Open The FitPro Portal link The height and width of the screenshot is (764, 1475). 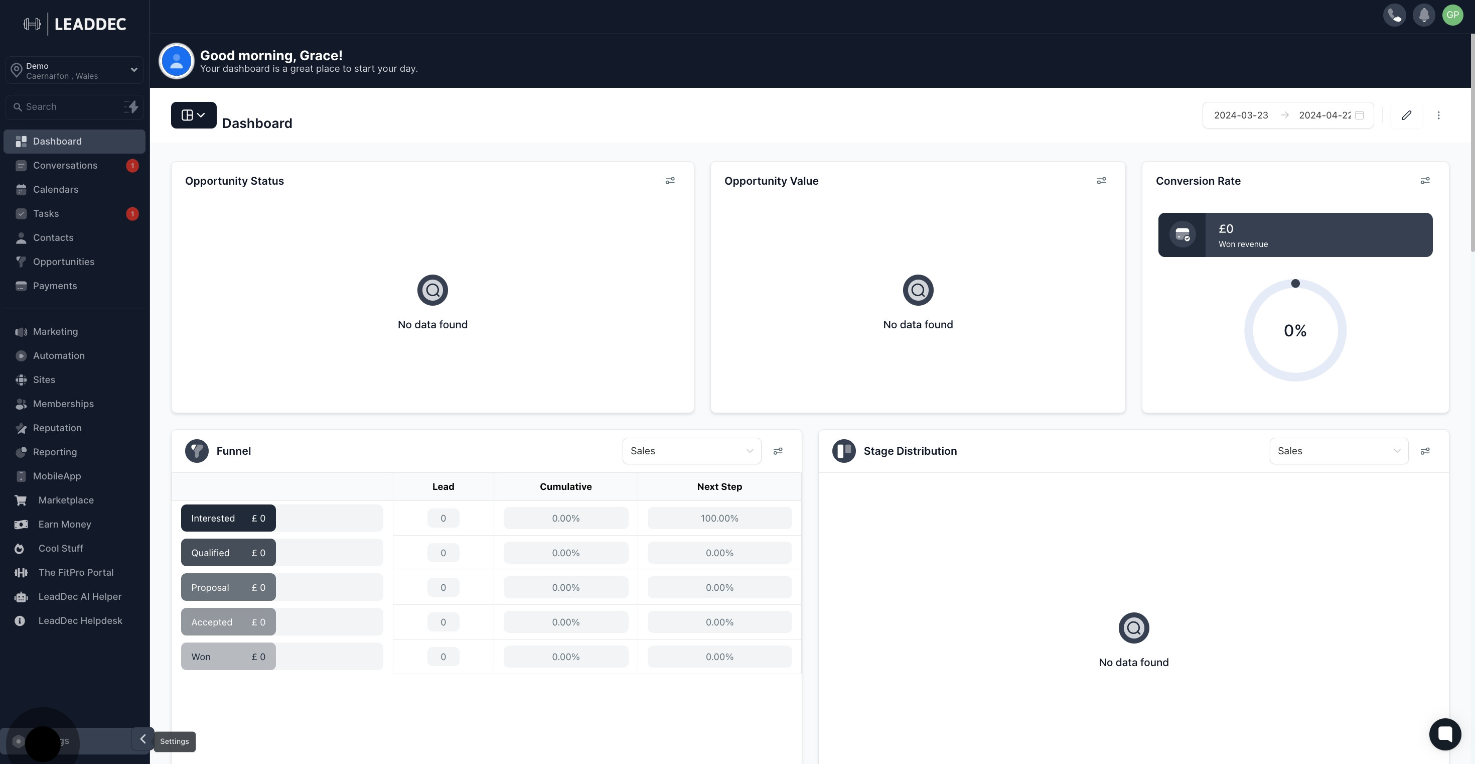(74, 572)
